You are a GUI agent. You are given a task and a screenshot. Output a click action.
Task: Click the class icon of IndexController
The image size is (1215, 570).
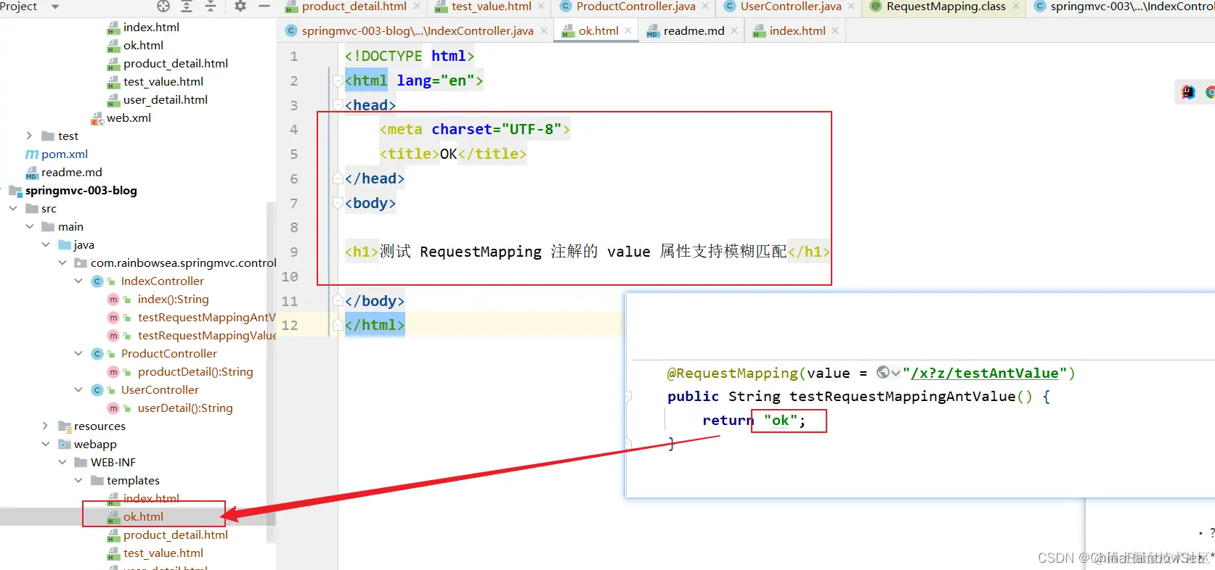click(x=97, y=281)
